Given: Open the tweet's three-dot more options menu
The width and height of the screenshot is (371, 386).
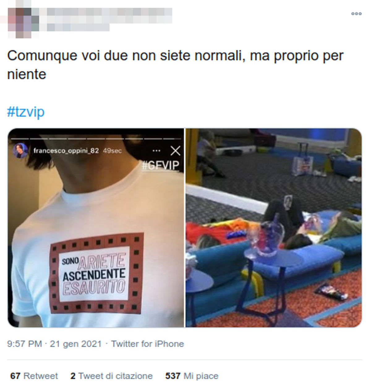Looking at the screenshot, I should [356, 14].
